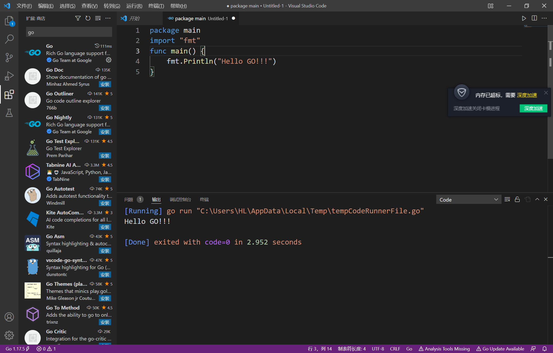Refresh the extensions list
Image resolution: width=553 pixels, height=353 pixels.
tap(88, 18)
